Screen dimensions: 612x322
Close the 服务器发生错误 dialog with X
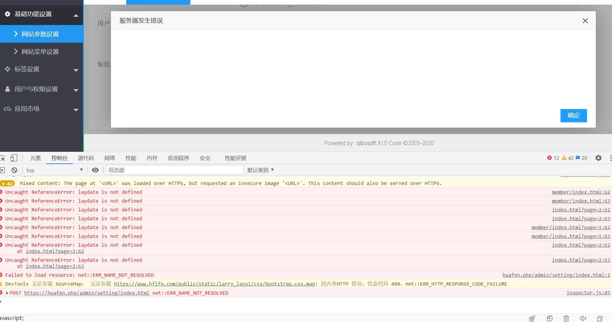tap(585, 21)
